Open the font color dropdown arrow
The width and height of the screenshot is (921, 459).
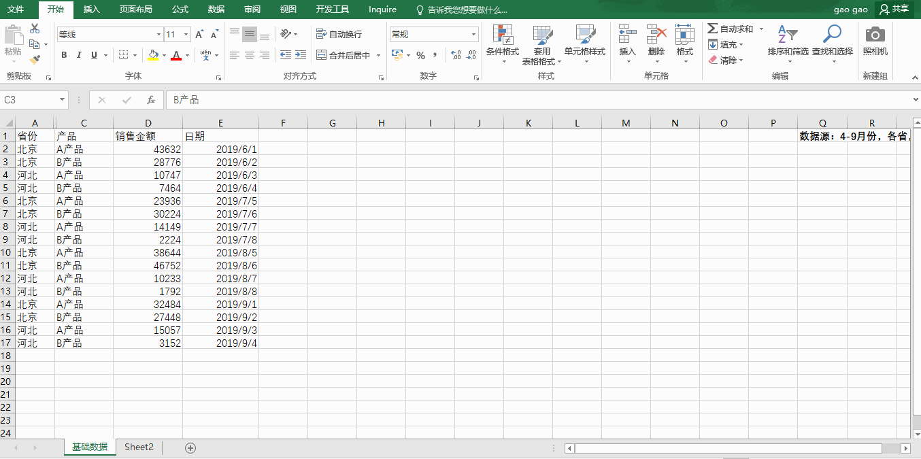(x=187, y=55)
